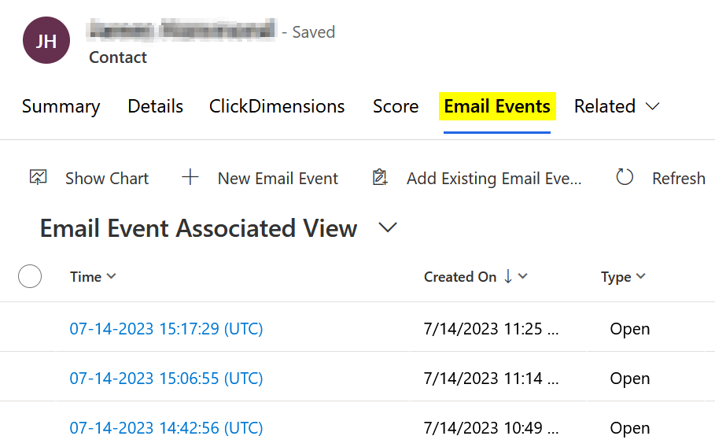The height and width of the screenshot is (447, 715).
Task: Click the Refresh button label
Action: (x=679, y=179)
